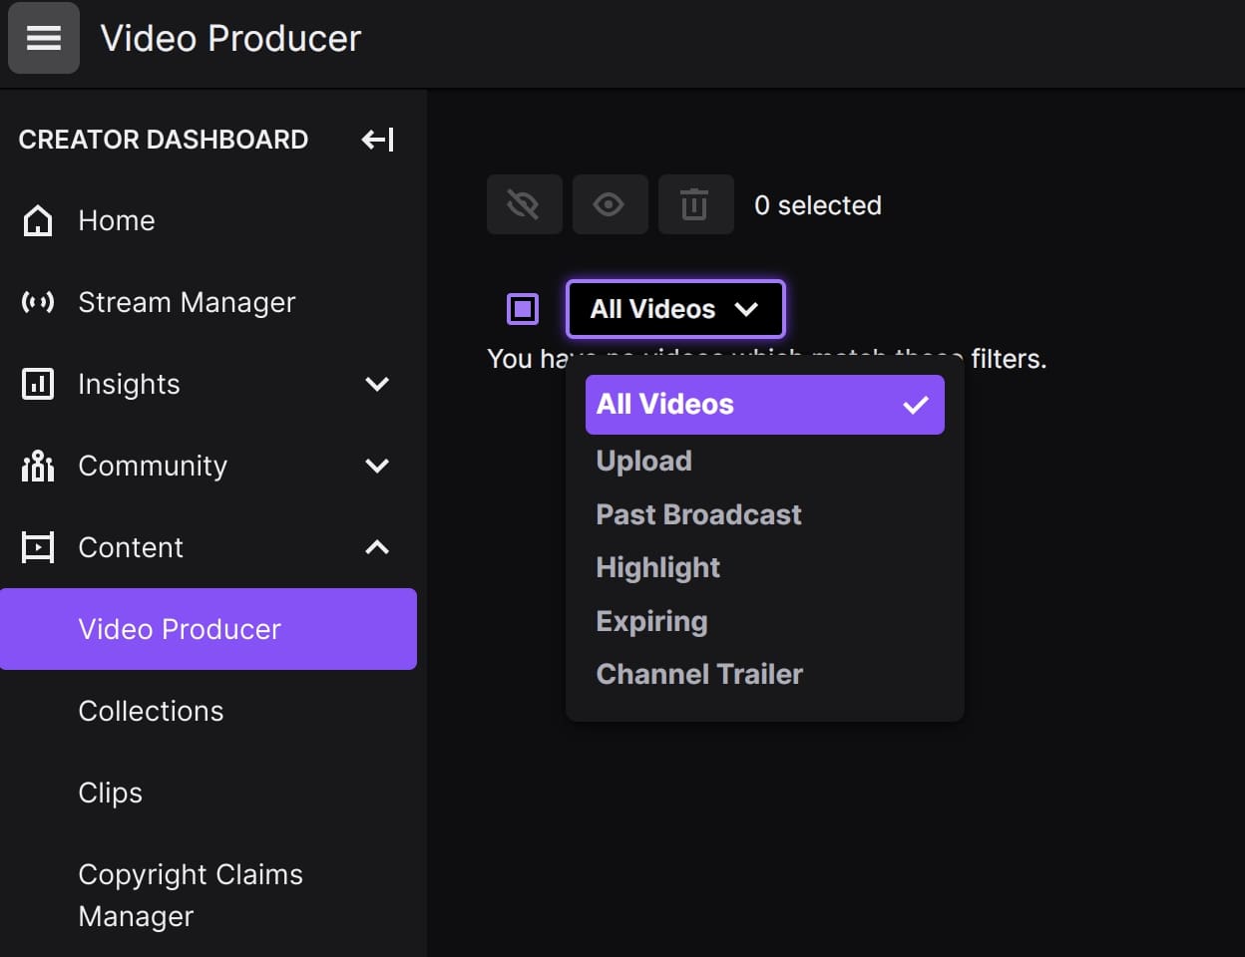Open the Collections page
The height and width of the screenshot is (957, 1245).
[151, 711]
